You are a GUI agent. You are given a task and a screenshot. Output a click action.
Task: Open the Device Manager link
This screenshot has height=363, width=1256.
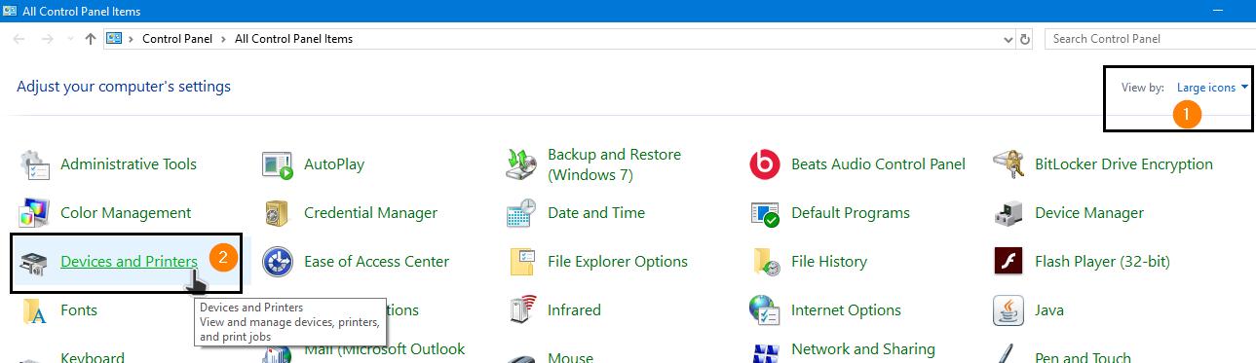[x=1089, y=213]
